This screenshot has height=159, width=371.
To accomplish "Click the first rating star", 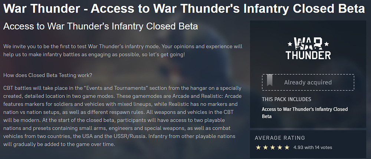I will 258,147.
